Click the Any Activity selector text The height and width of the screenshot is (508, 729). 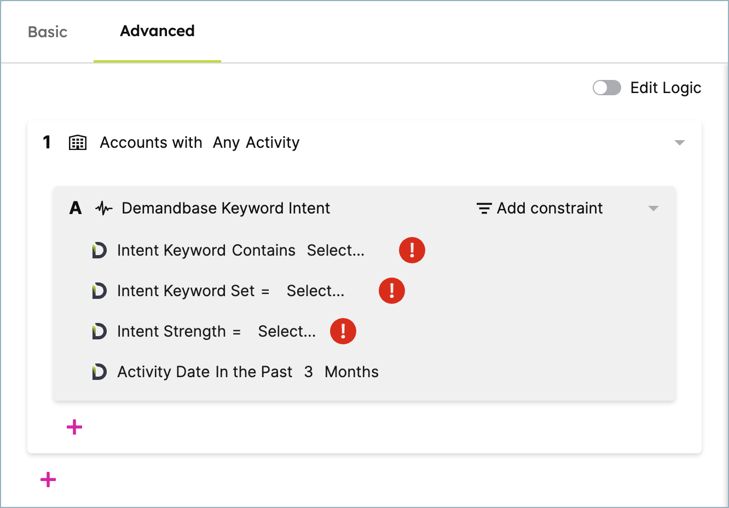coord(256,143)
